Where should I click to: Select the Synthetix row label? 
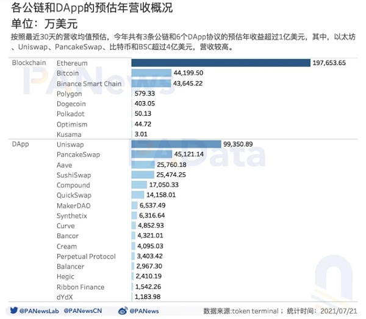(x=71, y=216)
